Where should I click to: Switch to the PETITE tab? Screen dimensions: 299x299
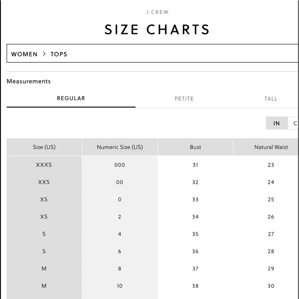pos(184,99)
